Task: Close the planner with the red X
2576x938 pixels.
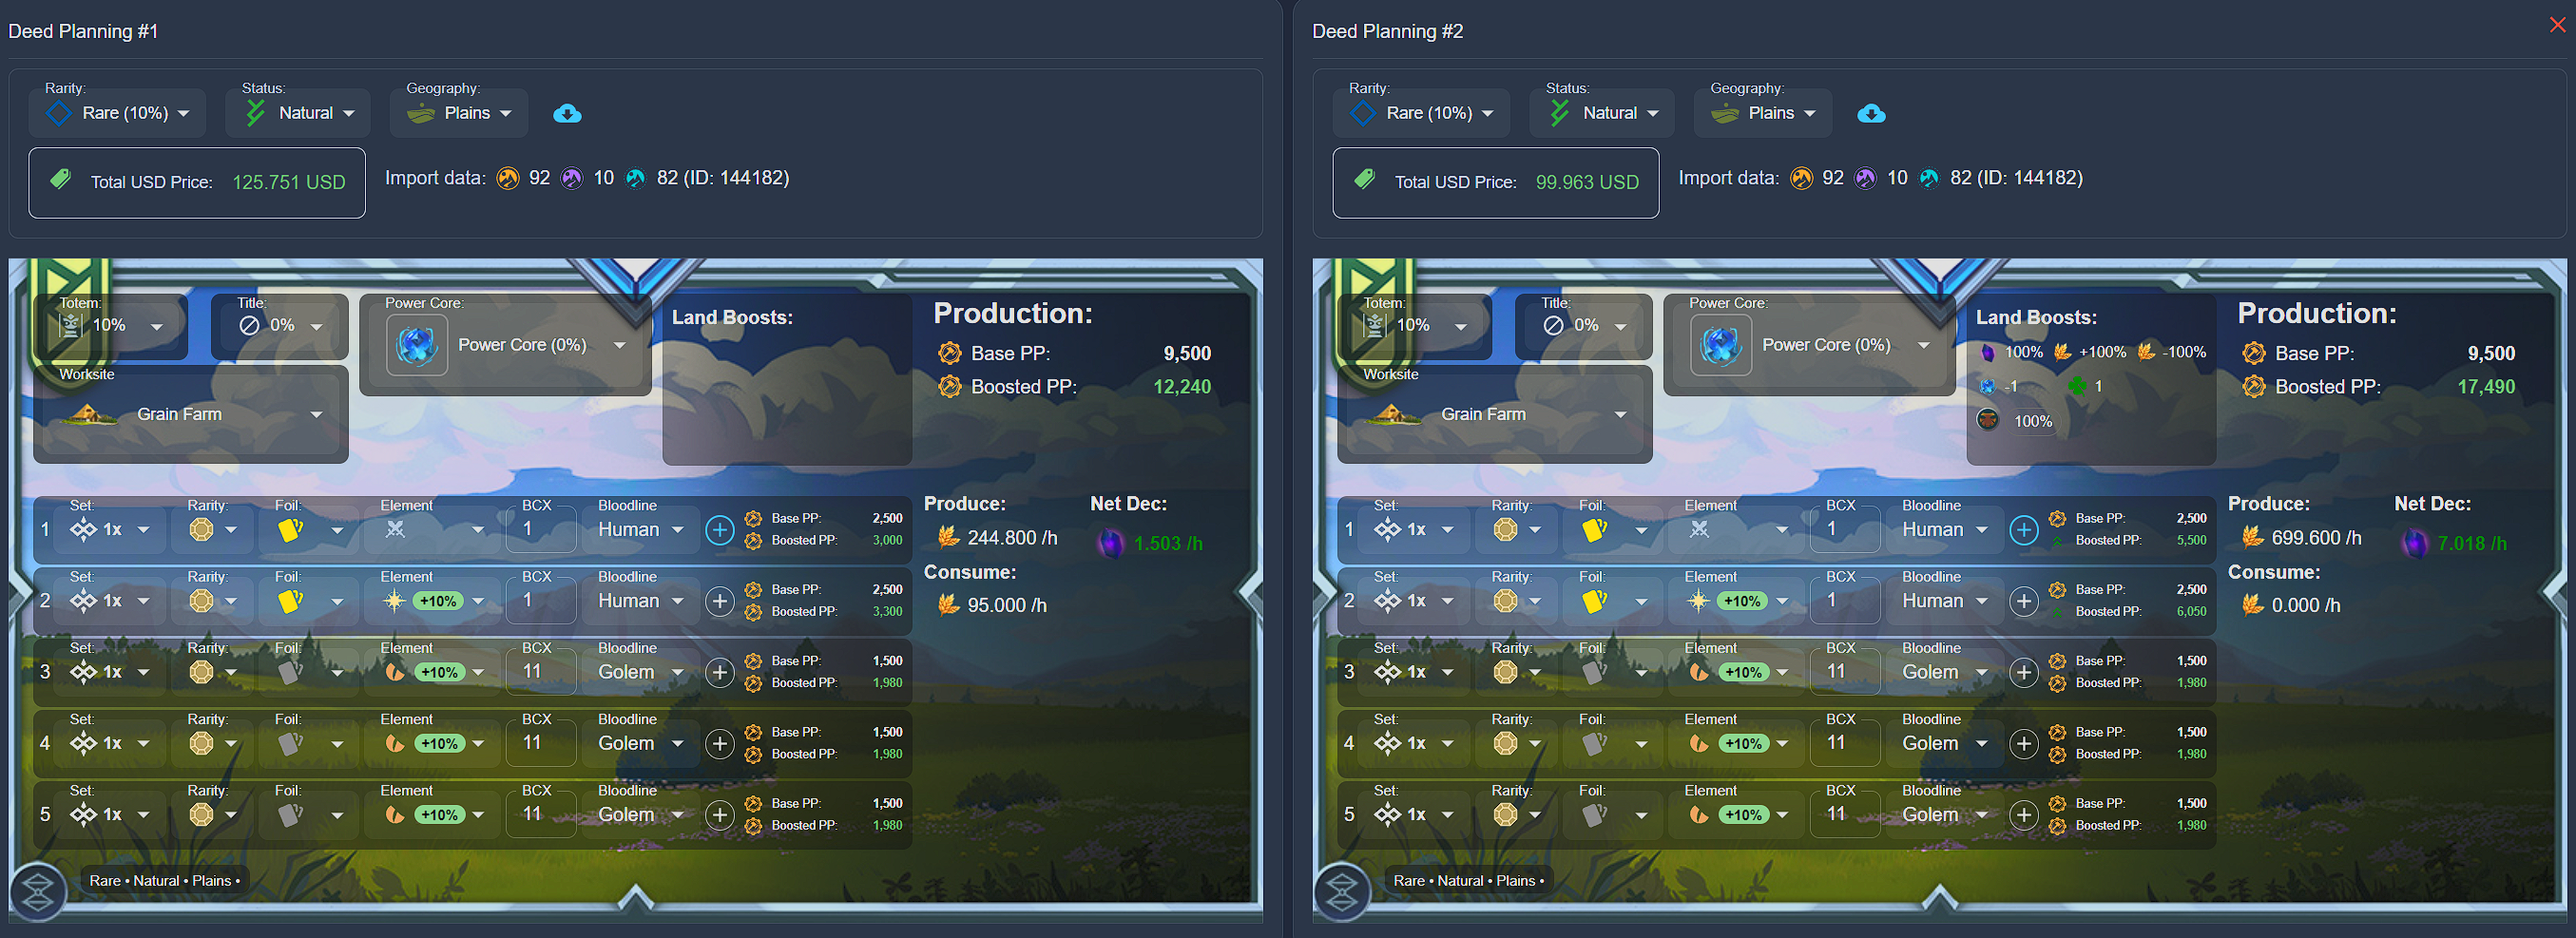Action: click(x=2557, y=25)
